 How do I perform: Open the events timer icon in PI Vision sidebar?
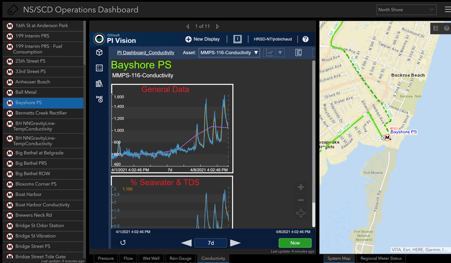pos(99,99)
